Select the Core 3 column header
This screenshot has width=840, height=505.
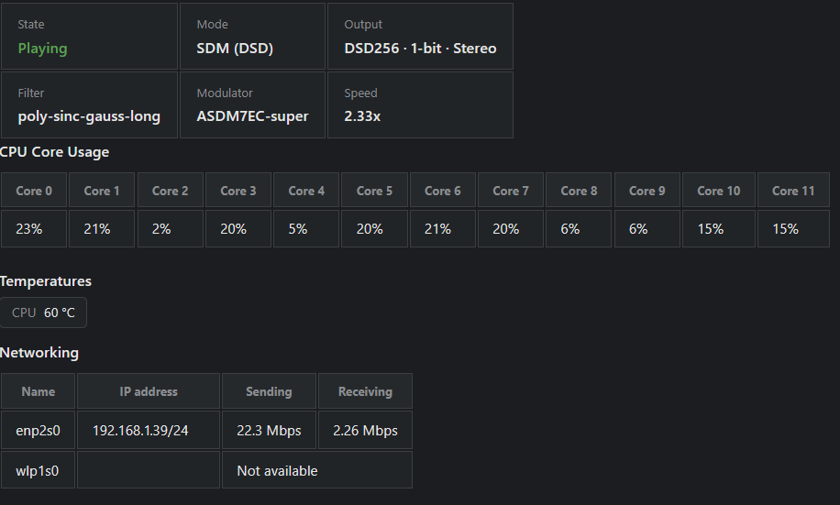pyautogui.click(x=238, y=190)
